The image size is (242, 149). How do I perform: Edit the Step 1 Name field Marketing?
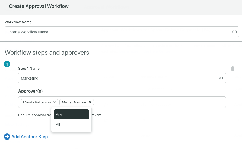pos(122,78)
